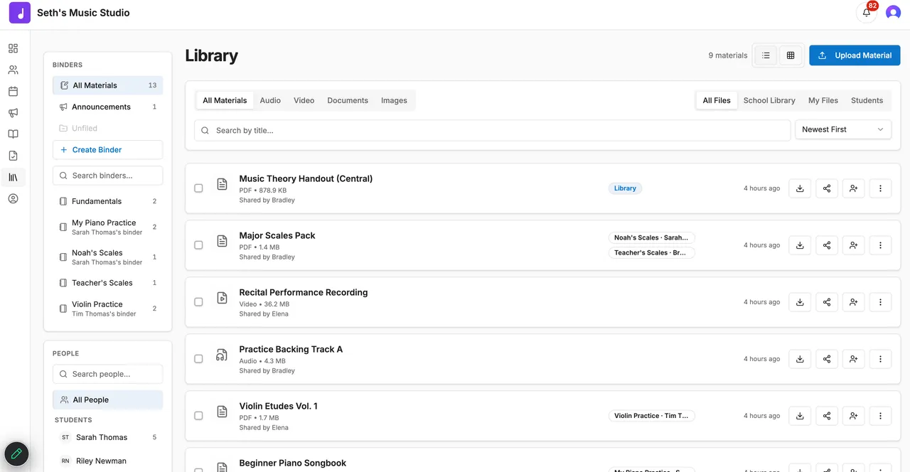This screenshot has height=472, width=910.
Task: Switch to list view layout
Action: [766, 55]
